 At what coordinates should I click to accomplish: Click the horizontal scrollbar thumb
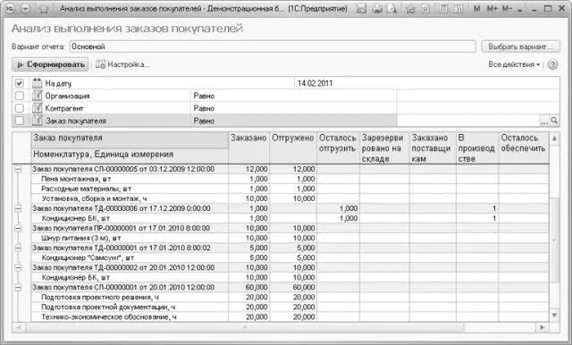point(244,327)
